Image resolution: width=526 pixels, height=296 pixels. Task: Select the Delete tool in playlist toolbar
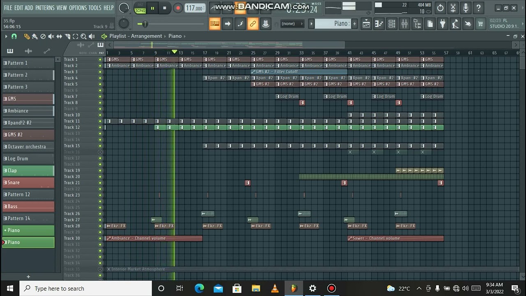pos(43,37)
